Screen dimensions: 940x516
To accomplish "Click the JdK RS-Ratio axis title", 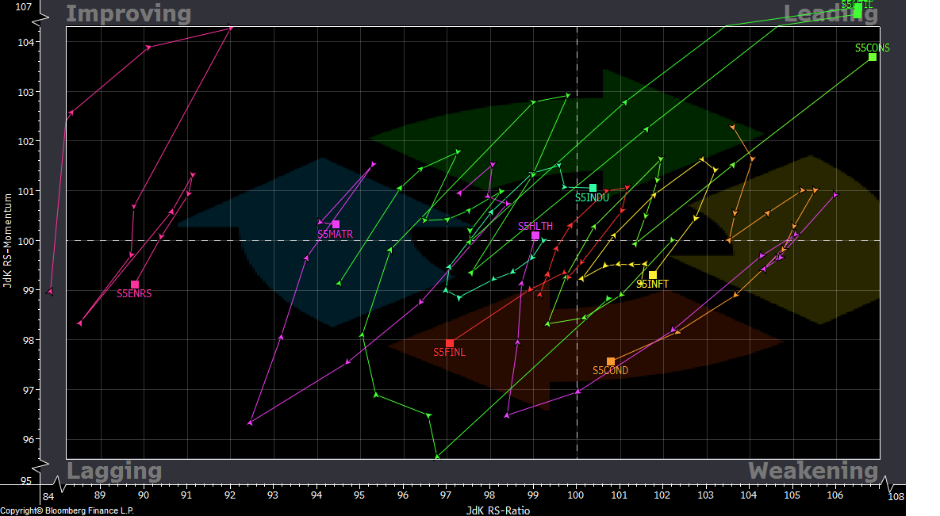I will click(x=497, y=510).
